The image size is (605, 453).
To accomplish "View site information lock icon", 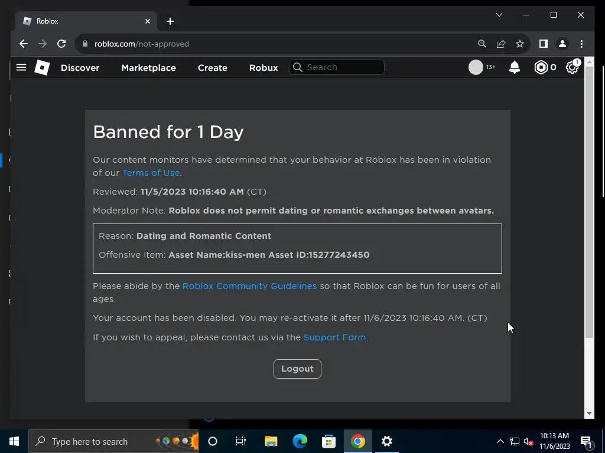I will coord(85,44).
